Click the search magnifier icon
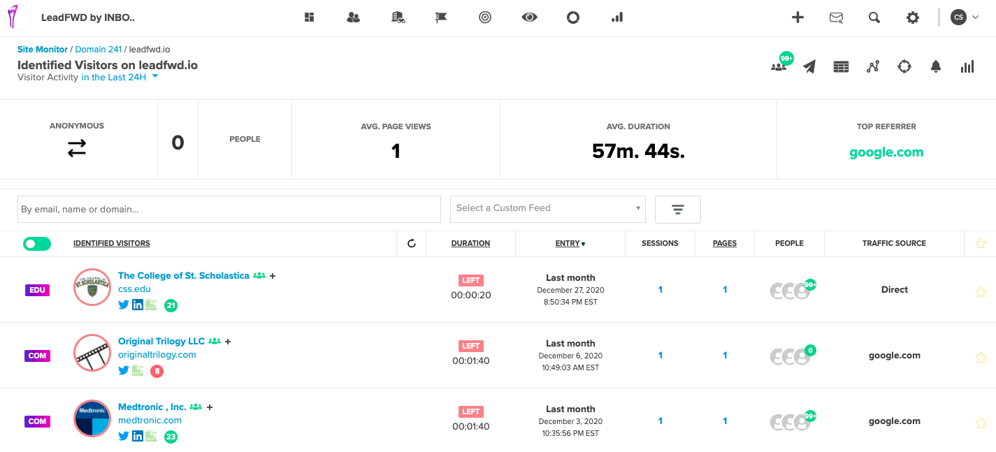996x452 pixels. 874,17
